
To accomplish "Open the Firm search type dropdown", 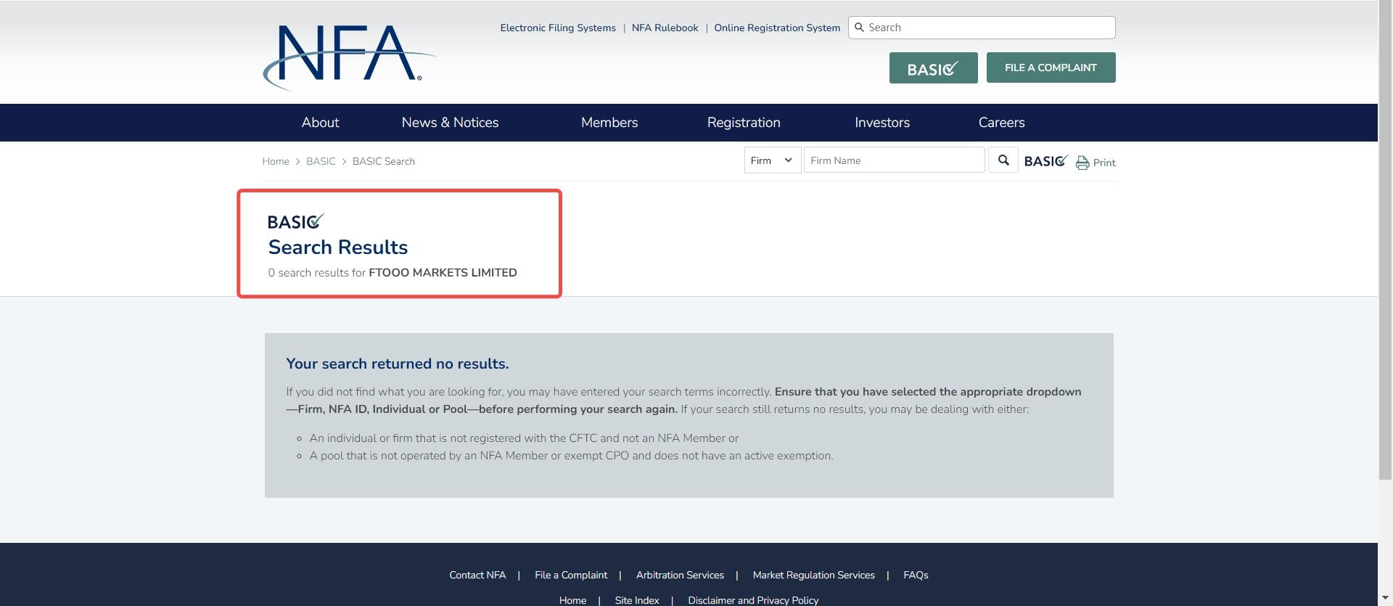I will point(773,160).
